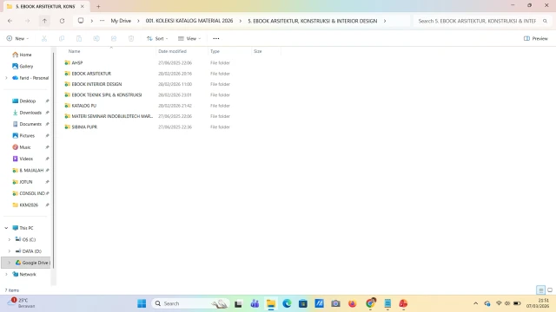
Task: Switch to large icons view layout
Action: tap(550, 290)
